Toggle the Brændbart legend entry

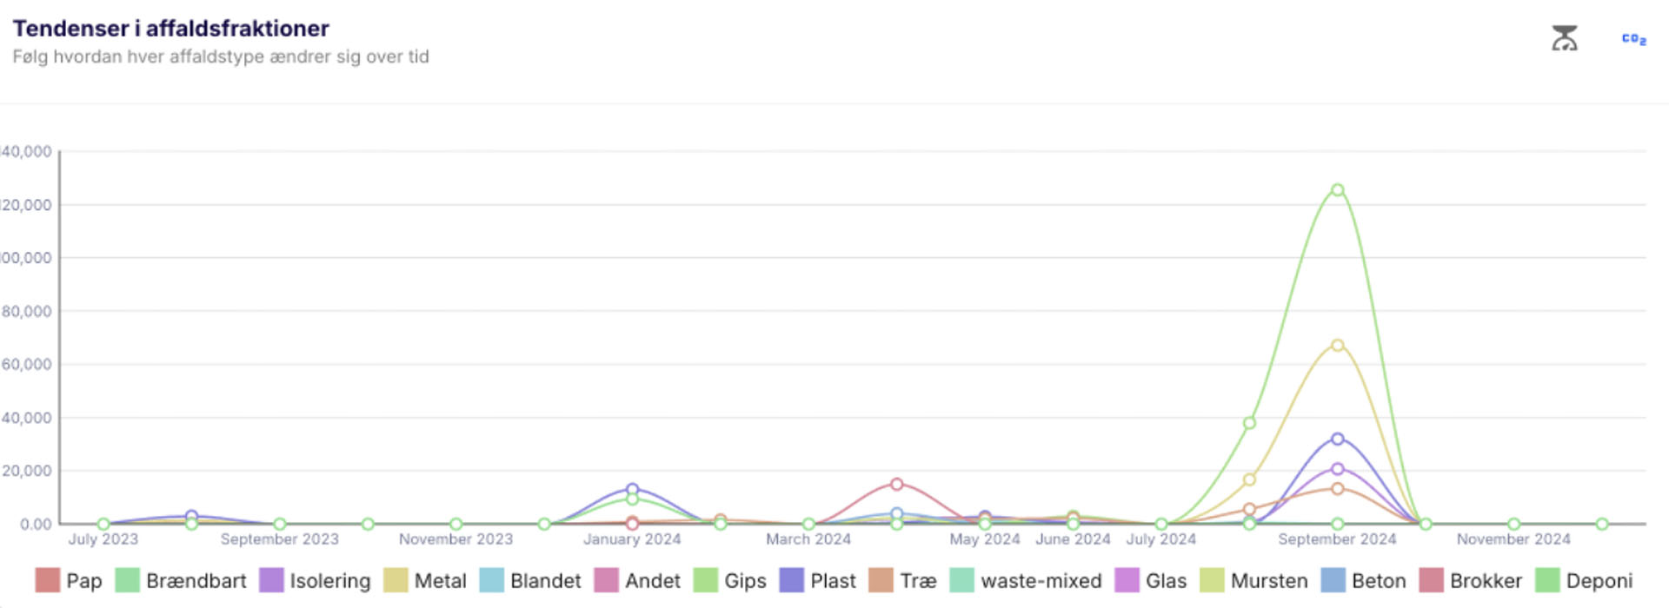coord(181,580)
